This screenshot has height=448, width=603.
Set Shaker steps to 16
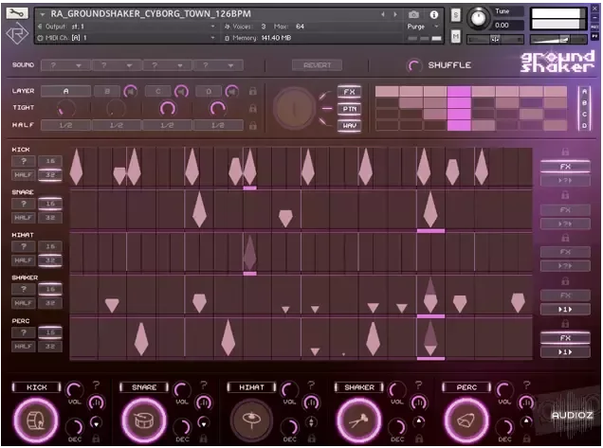tap(50, 289)
